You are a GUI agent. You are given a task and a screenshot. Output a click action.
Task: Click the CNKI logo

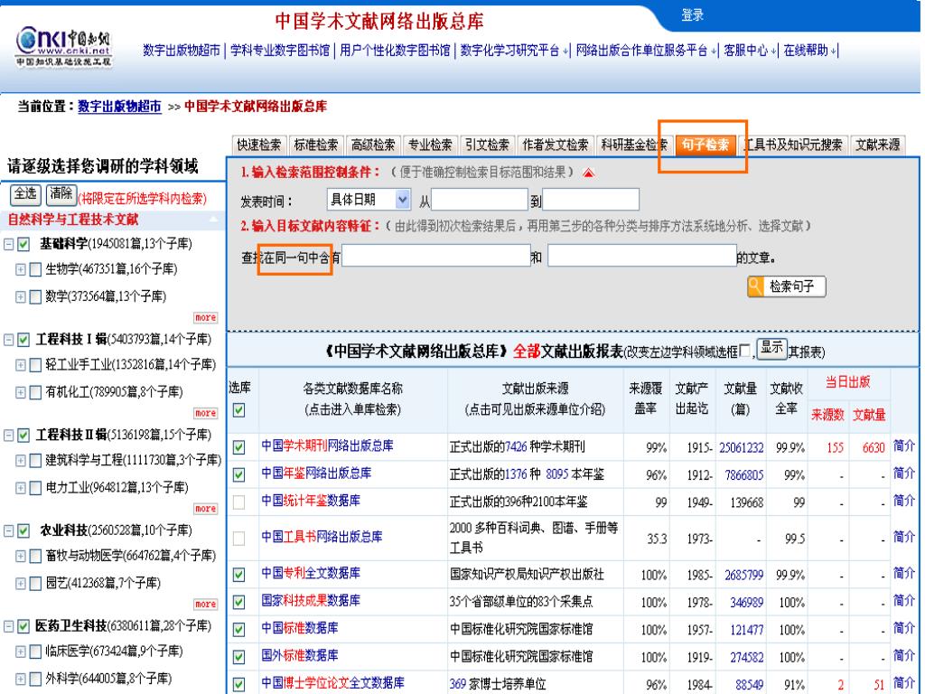63,47
